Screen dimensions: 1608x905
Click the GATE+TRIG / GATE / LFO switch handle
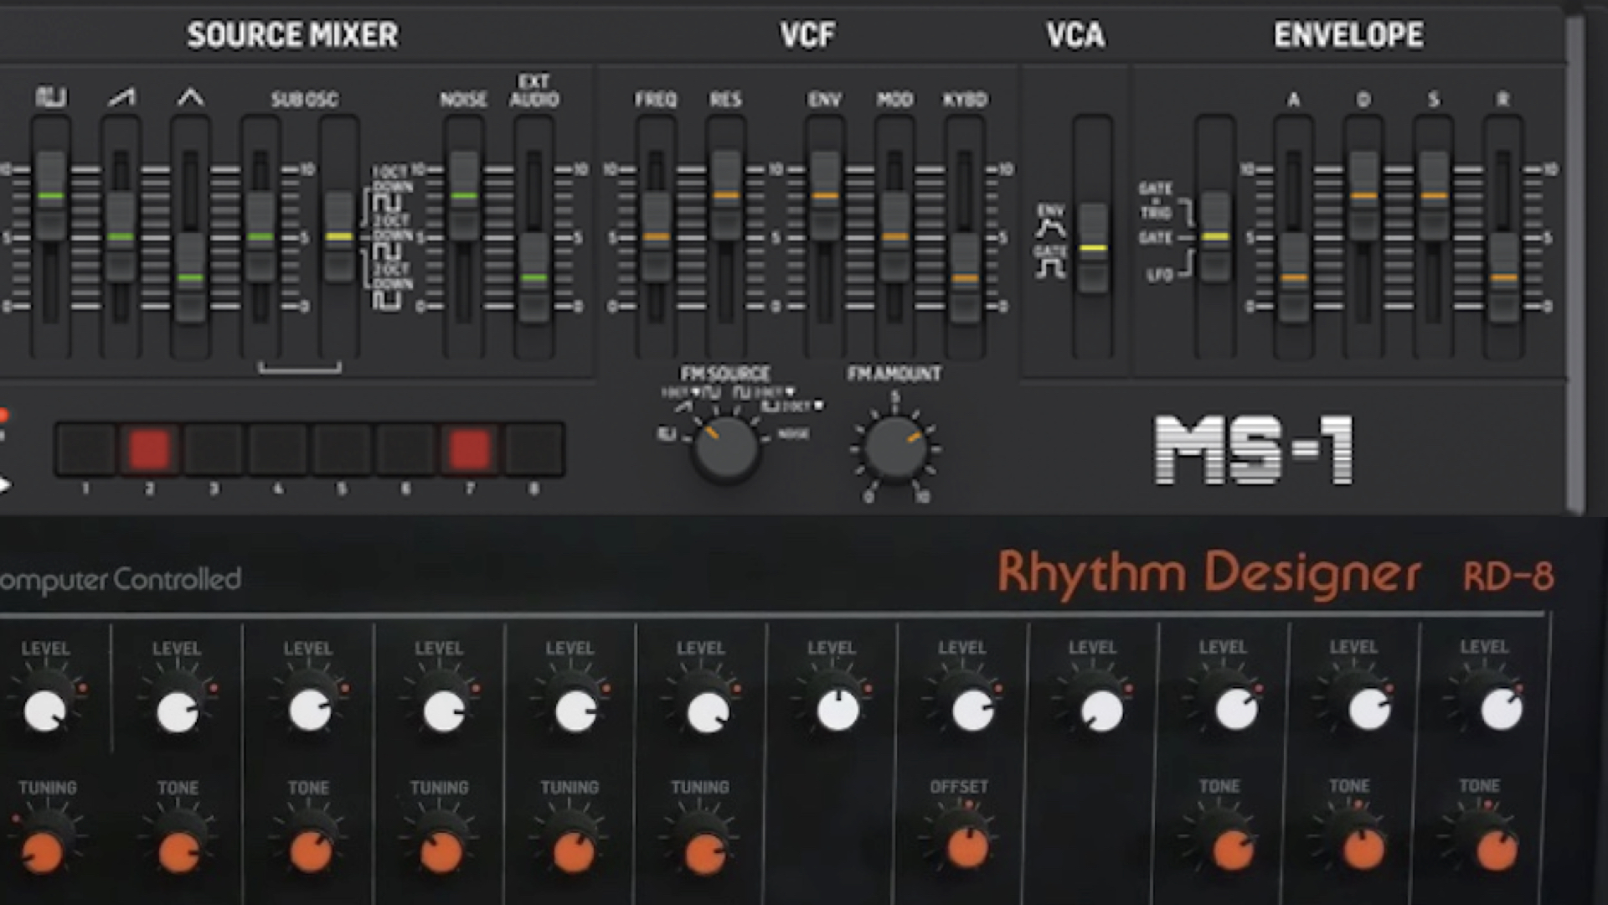point(1215,237)
